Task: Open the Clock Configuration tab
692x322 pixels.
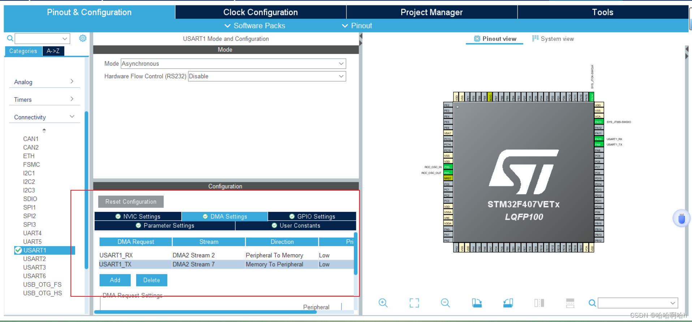Action: [x=260, y=12]
